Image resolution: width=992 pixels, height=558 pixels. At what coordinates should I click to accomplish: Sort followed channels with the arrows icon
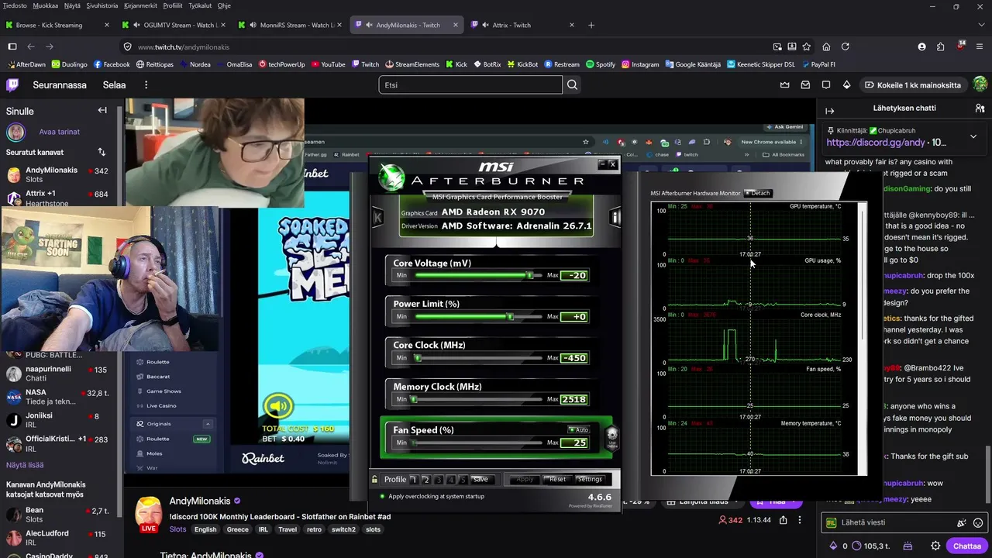point(102,152)
